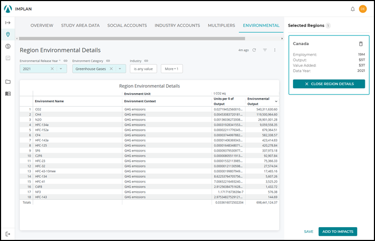Open the Projects folder icon
This screenshot has height=241, width=375.
click(x=8, y=82)
